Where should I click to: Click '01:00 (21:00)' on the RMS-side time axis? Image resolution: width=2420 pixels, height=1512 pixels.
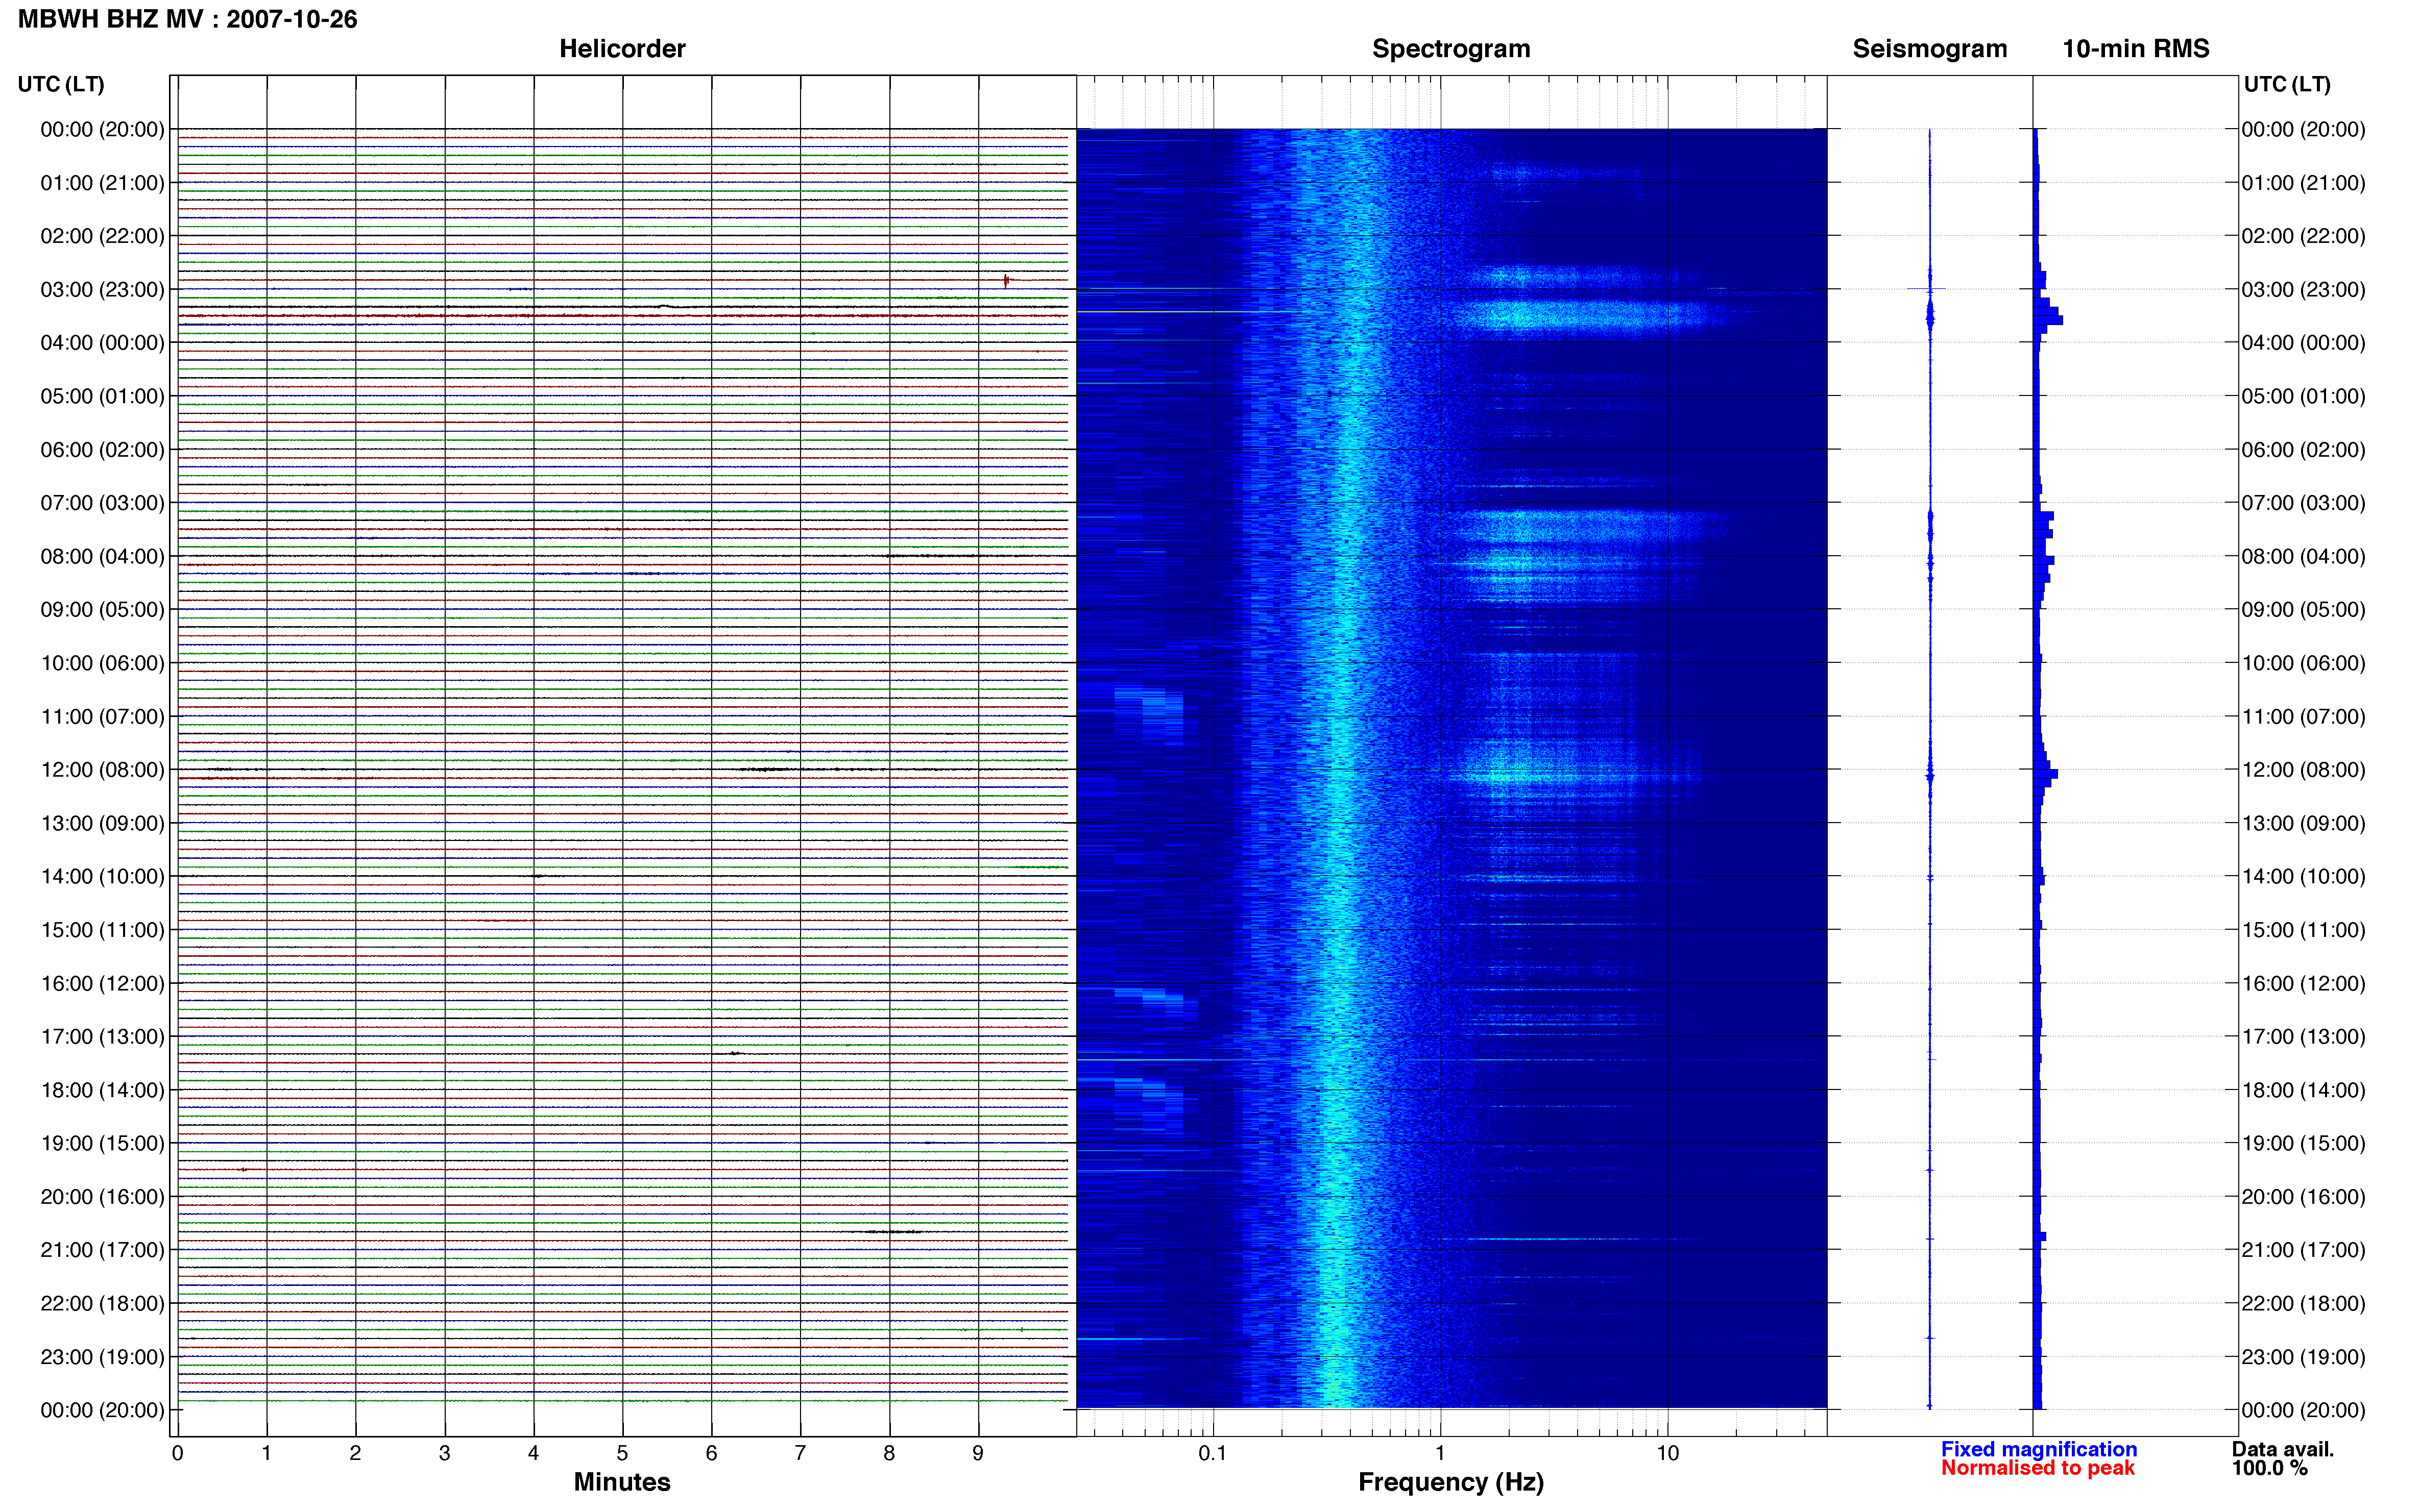(x=2303, y=183)
